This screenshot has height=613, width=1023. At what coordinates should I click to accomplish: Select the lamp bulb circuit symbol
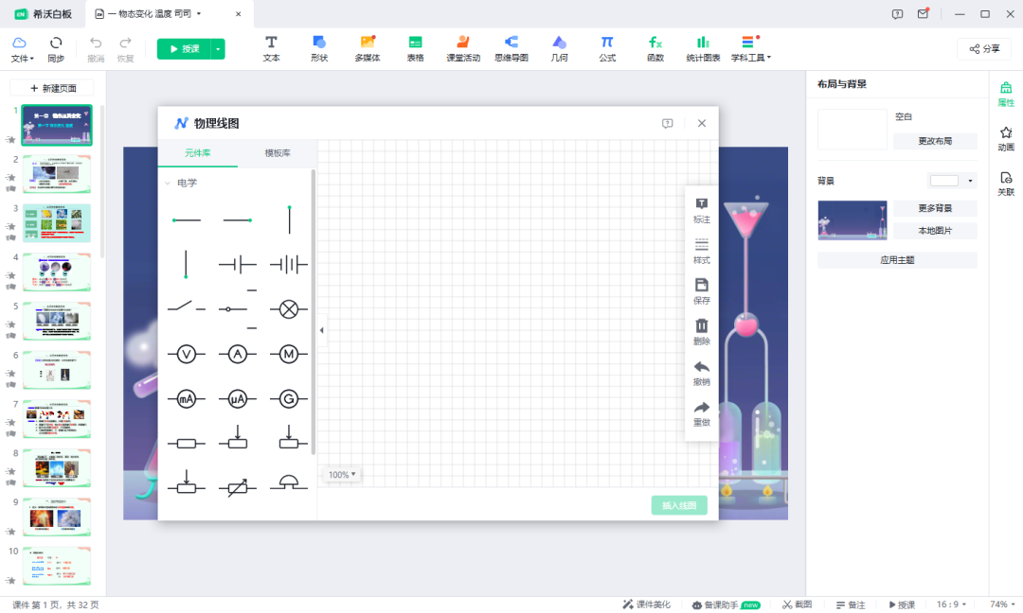288,308
